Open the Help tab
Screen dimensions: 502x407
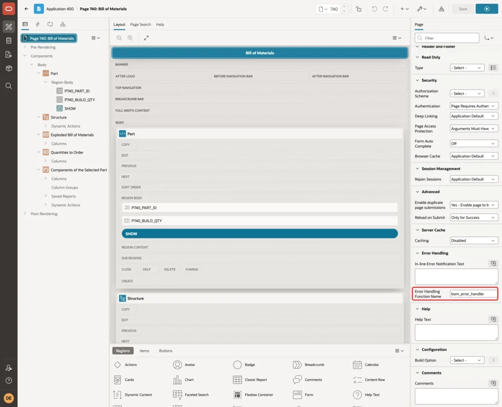point(160,24)
